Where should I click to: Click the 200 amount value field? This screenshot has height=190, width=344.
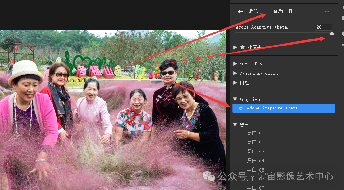323,27
